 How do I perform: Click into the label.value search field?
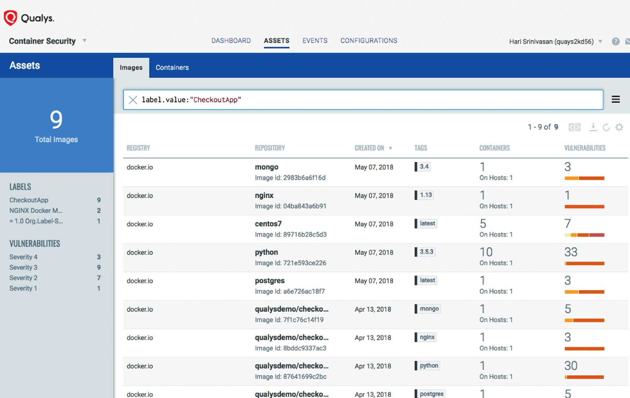point(363,100)
